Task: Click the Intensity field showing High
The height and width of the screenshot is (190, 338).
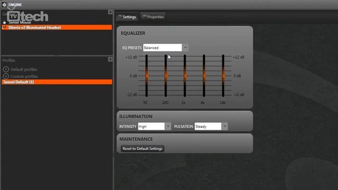Action: [152, 126]
